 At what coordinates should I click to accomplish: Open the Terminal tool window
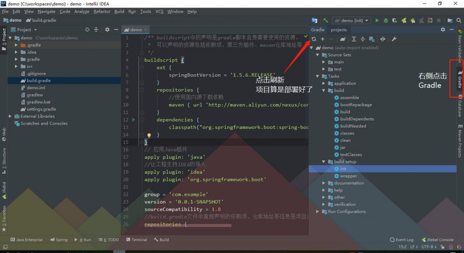pos(136,240)
